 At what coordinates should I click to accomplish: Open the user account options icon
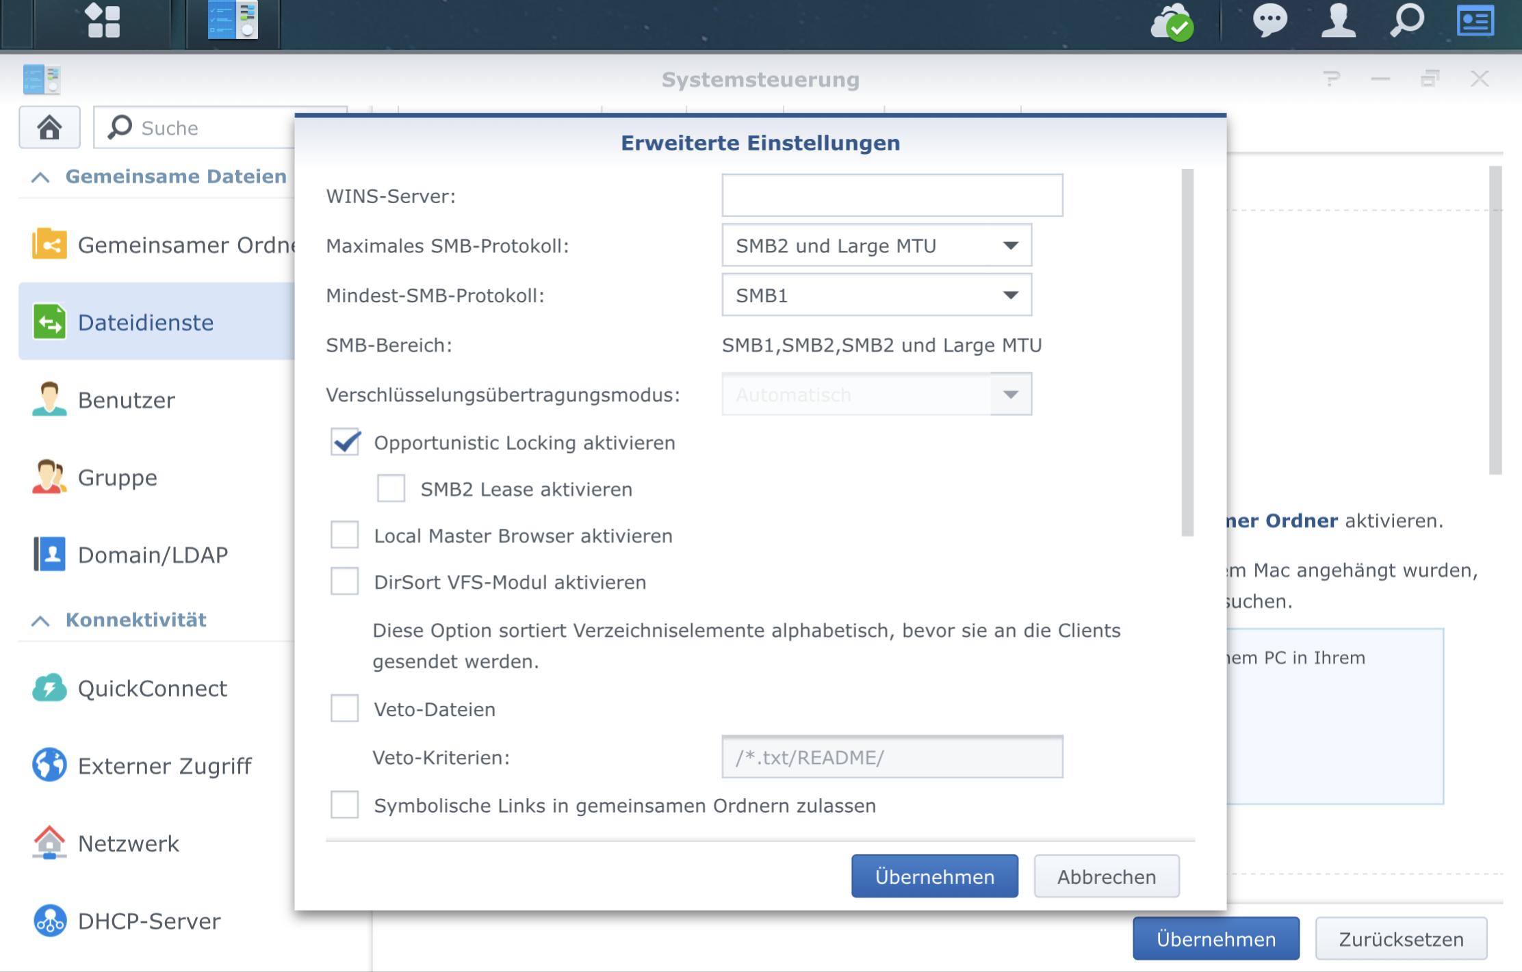coord(1338,21)
